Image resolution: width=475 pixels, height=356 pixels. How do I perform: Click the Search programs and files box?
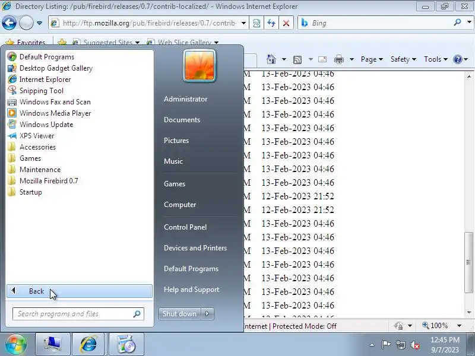coord(72,314)
